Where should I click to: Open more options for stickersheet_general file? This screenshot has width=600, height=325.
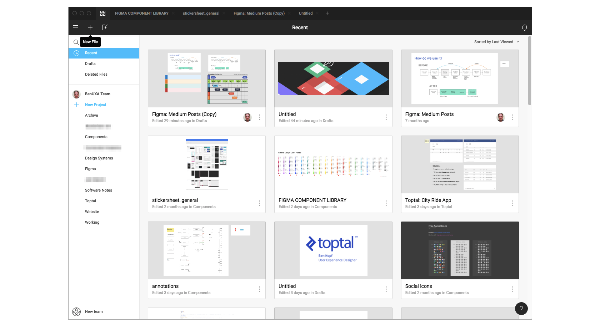(x=259, y=203)
